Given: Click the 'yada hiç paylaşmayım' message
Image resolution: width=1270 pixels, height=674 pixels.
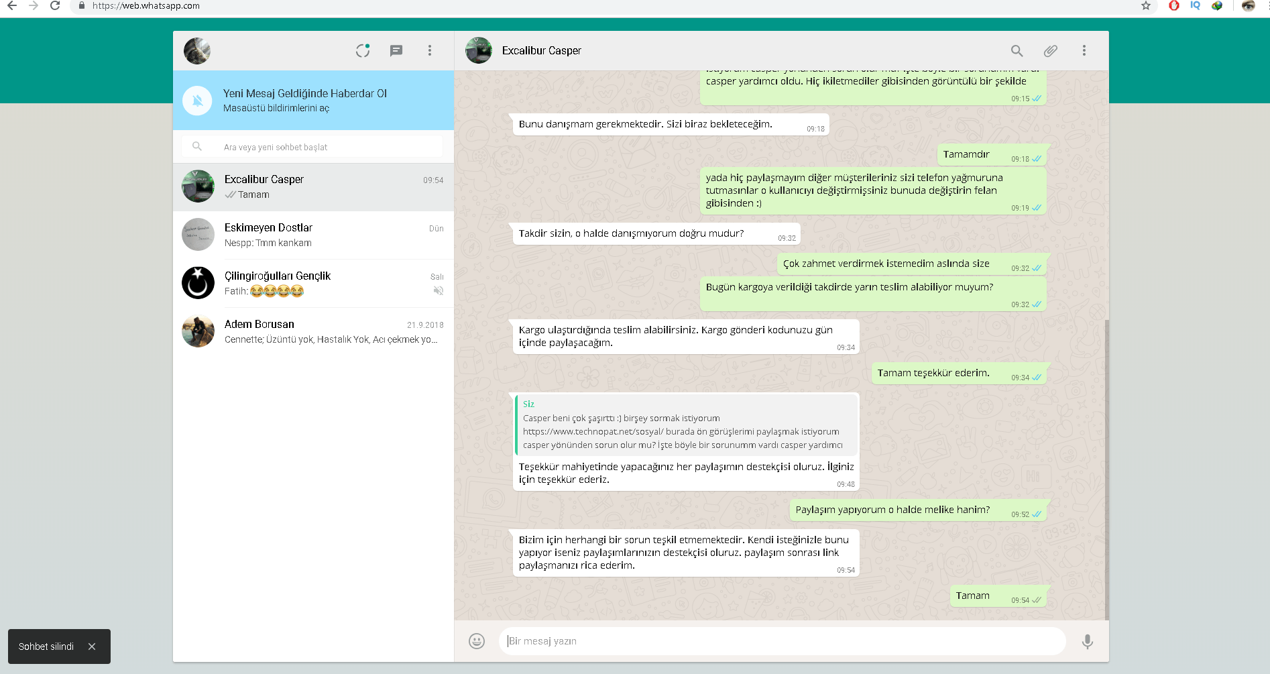Looking at the screenshot, I should coord(873,191).
